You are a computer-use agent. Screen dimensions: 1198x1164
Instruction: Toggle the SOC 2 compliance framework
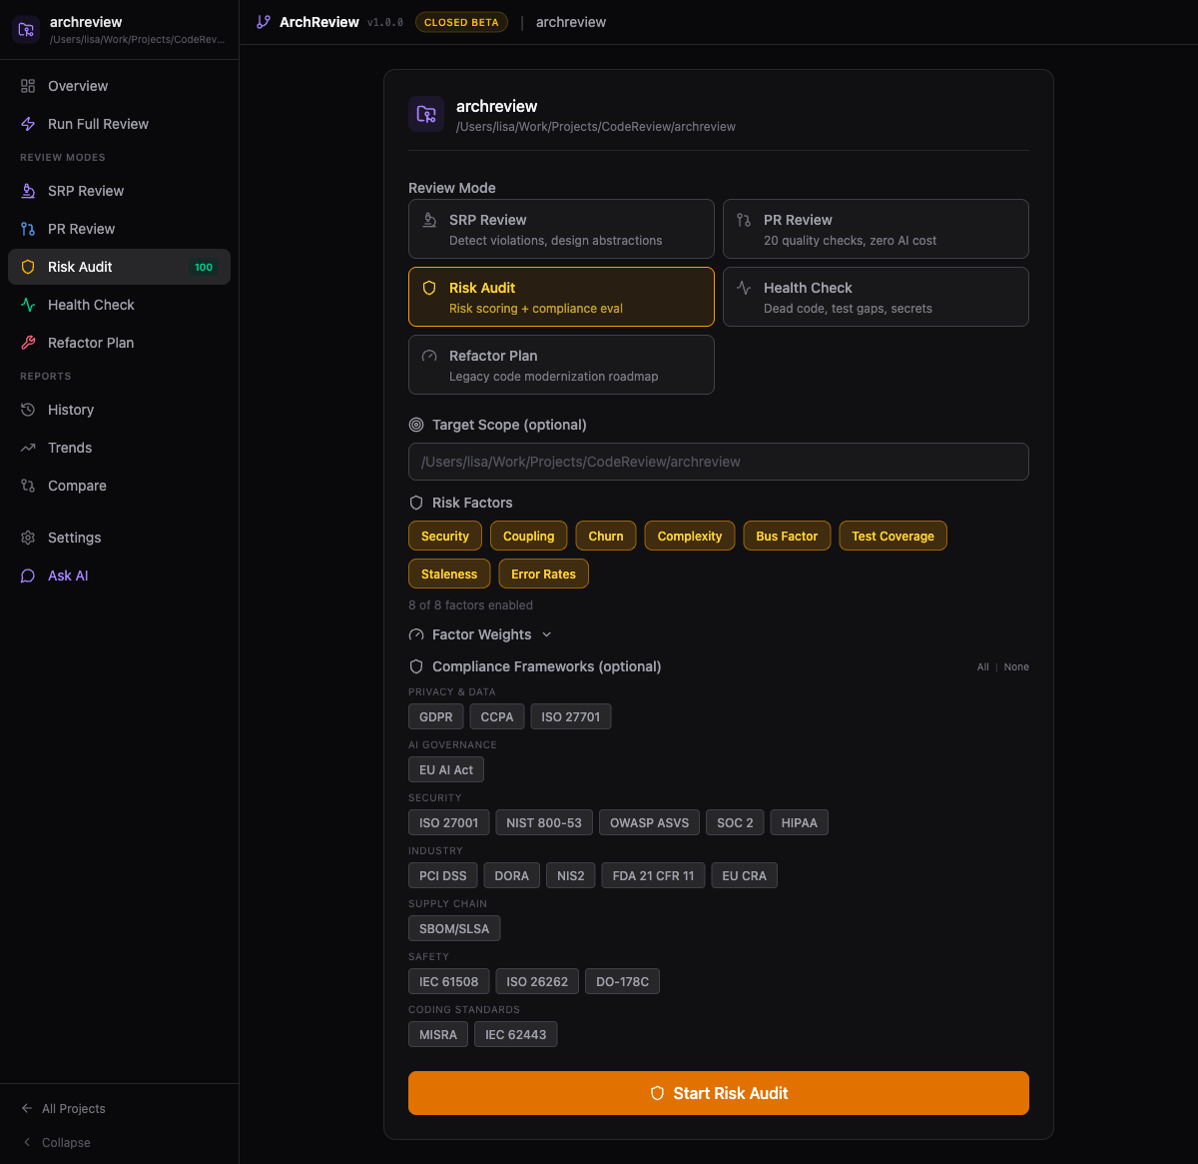(x=735, y=823)
